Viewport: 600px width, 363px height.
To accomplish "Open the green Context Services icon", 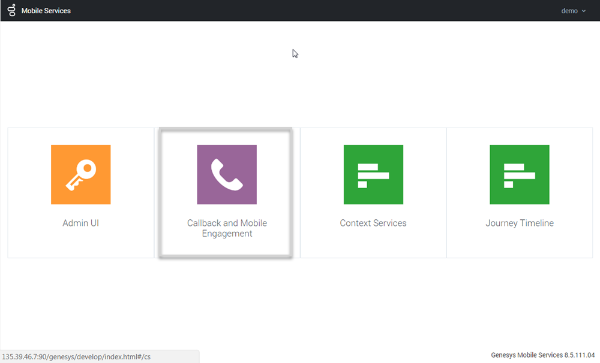I will pos(373,174).
